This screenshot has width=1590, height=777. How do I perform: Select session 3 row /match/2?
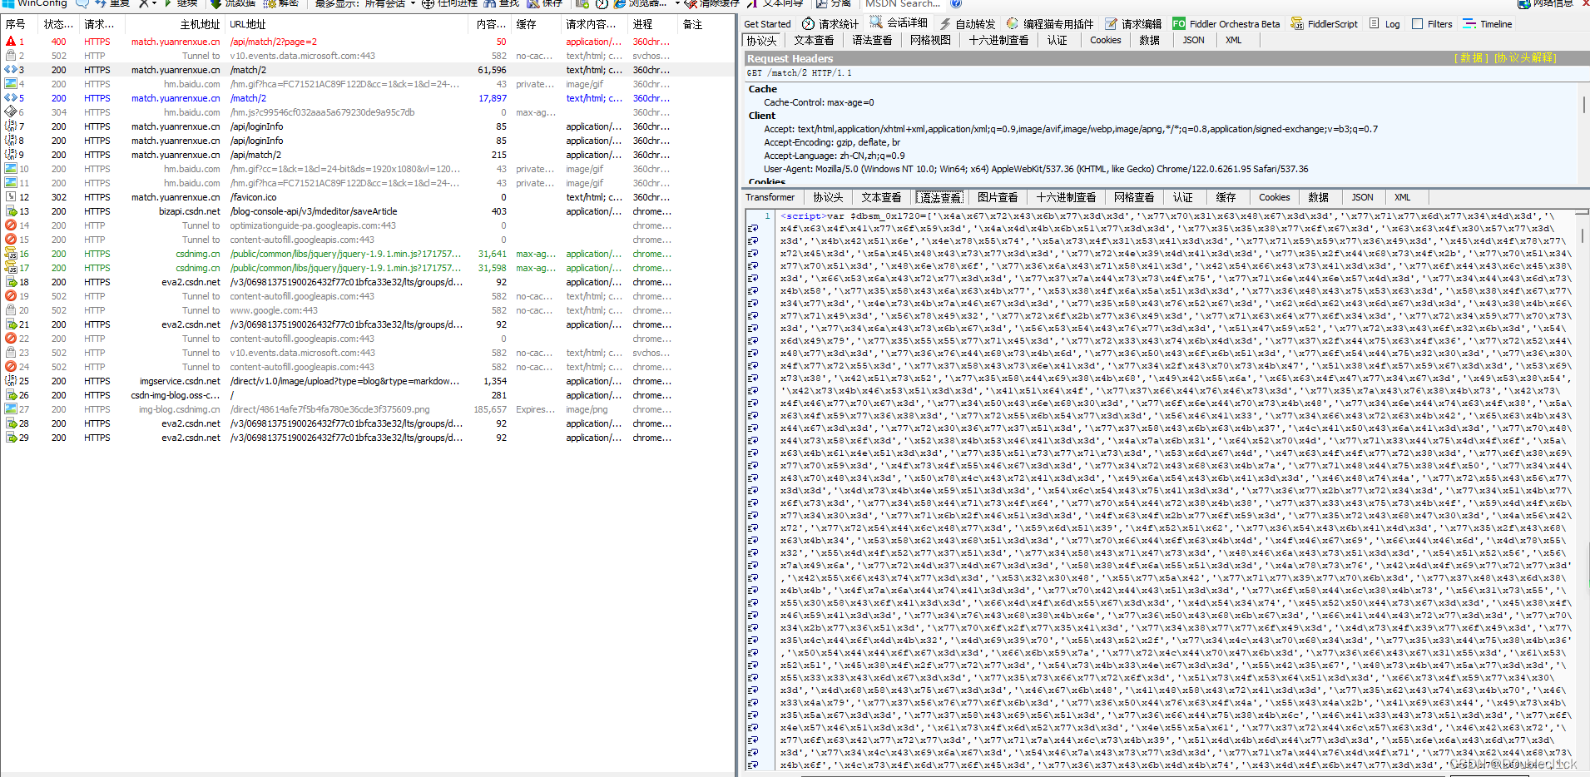(367, 70)
